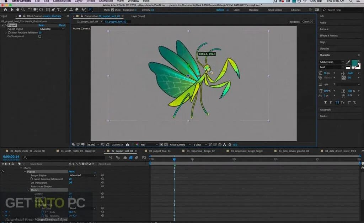Select the Zoom magnifier tool

(x=23, y=10)
